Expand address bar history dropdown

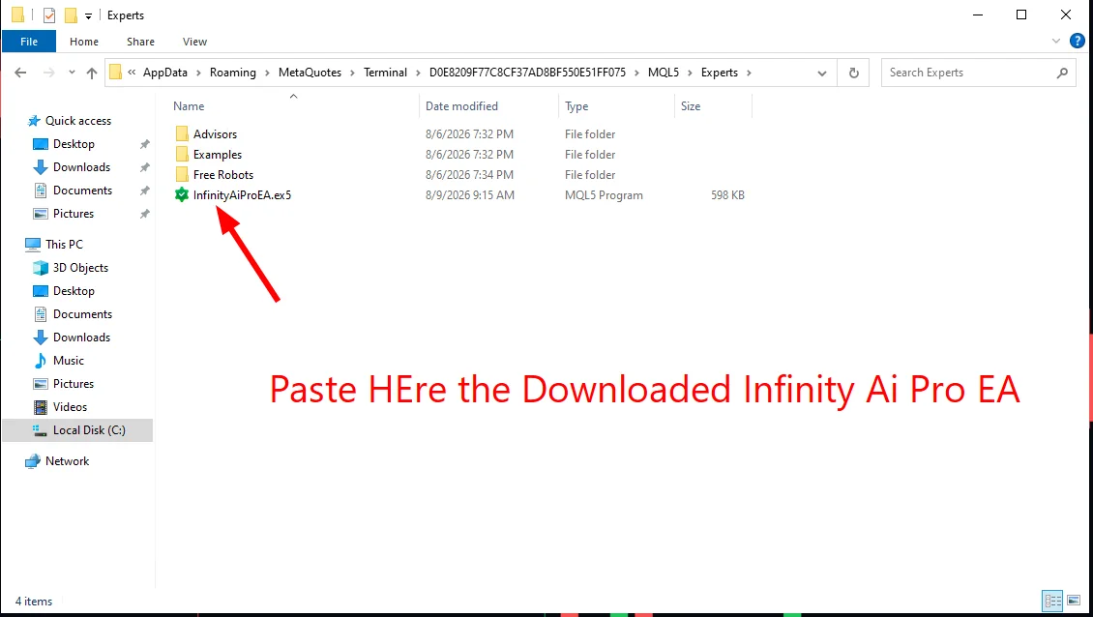822,73
